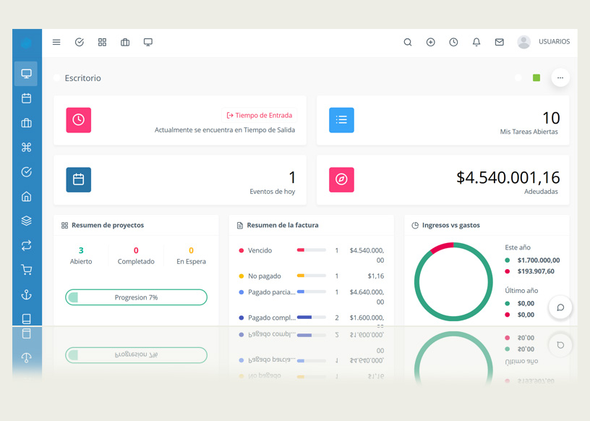The width and height of the screenshot is (590, 421).
Task: Click the layers stack sidebar icon
Action: coord(27,221)
